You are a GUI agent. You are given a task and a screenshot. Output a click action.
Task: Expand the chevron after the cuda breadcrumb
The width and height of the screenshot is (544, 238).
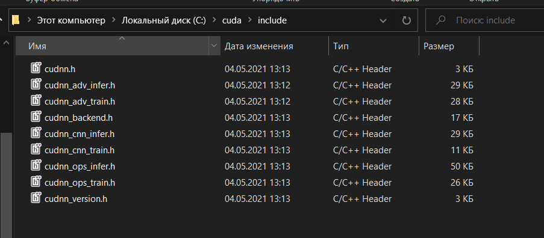click(x=249, y=20)
